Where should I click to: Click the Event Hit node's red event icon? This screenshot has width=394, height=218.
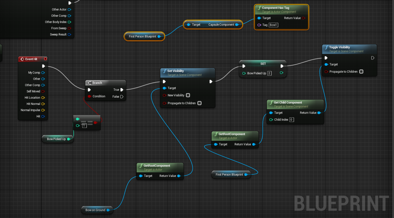click(22, 59)
